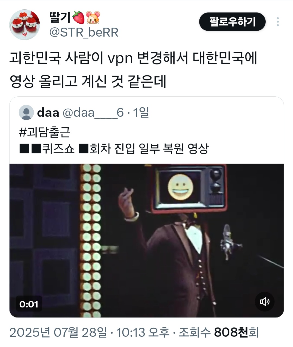Open the quoted author name daa

point(48,112)
